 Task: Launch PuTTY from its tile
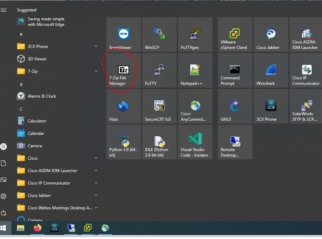pyautogui.click(x=159, y=70)
